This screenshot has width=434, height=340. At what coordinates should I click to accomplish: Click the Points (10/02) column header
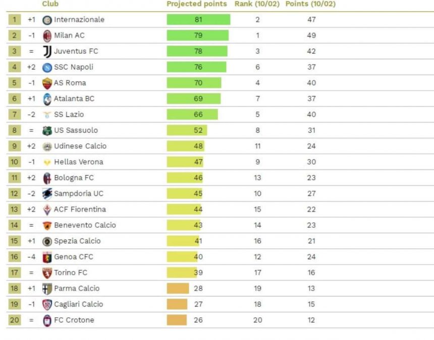[x=310, y=4]
